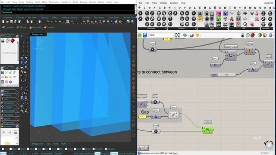Click the Metrics toolbar button
The image size is (276, 155).
click(49, 28)
